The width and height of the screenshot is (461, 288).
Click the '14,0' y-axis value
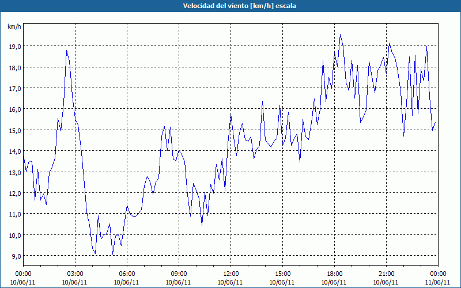(14, 151)
